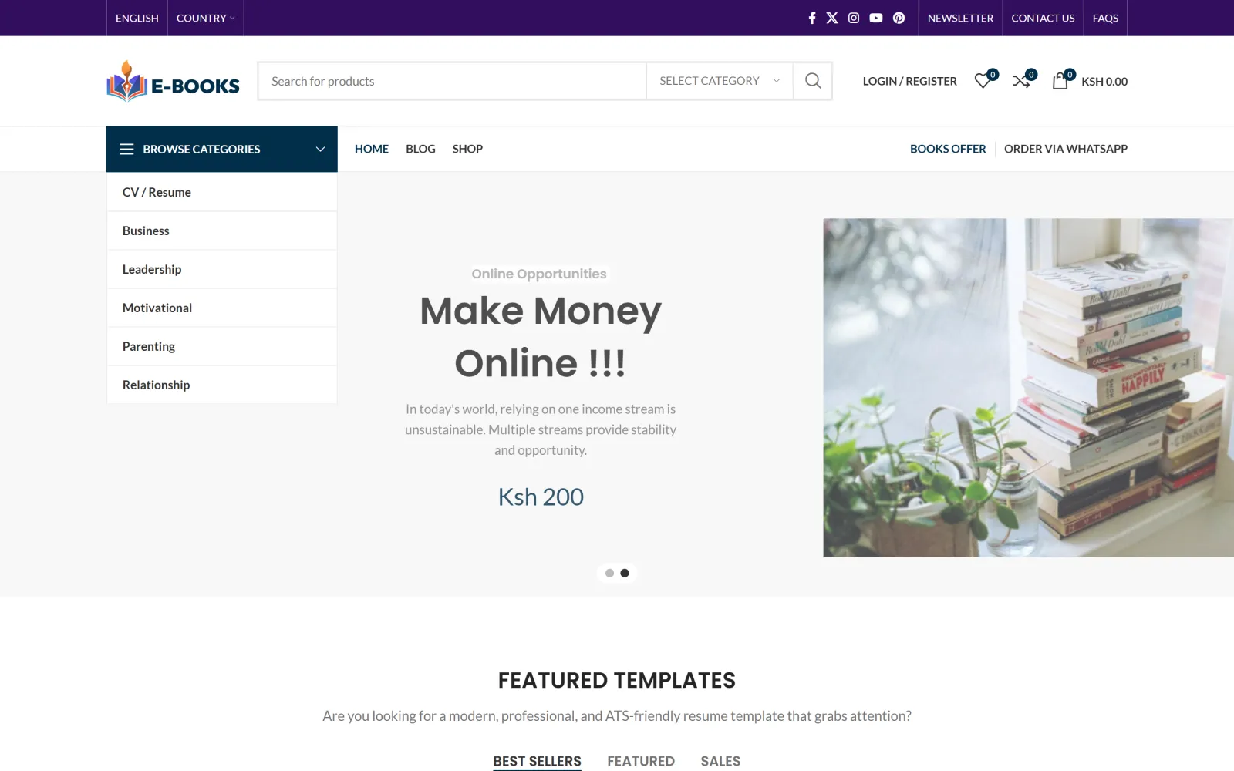
Task: Open the Instagram social icon
Action: pyautogui.click(x=854, y=18)
